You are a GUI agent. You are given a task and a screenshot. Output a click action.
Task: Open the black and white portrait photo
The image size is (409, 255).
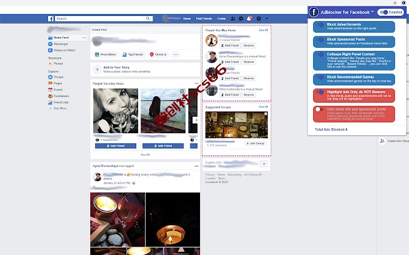[116, 111]
